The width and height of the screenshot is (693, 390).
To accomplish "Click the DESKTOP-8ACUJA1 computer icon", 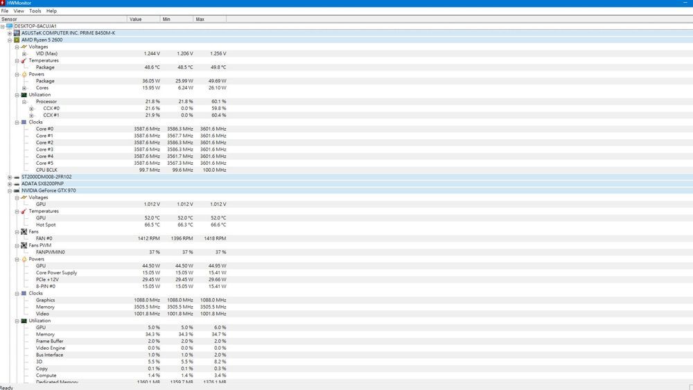I will 10,26.
